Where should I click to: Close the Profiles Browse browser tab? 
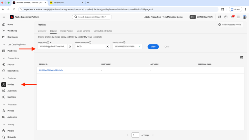45,3
